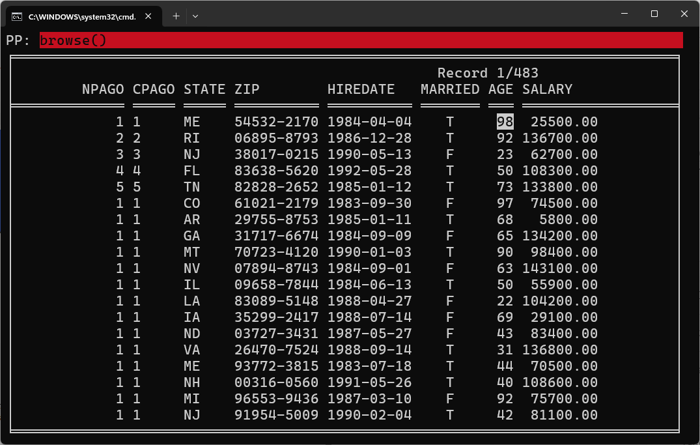
Task: Click the ZIP column header
Action: 247,89
